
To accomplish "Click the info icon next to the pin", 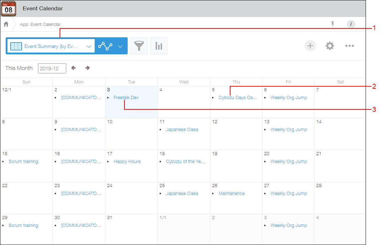I will 351,24.
